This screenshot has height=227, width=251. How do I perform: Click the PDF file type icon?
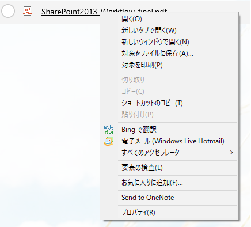(28, 11)
